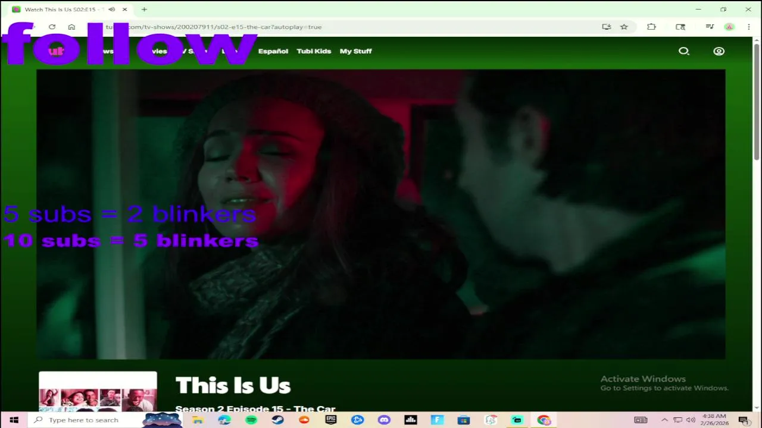The height and width of the screenshot is (428, 762).
Task: Show hidden system tray icons chevron
Action: (664, 420)
